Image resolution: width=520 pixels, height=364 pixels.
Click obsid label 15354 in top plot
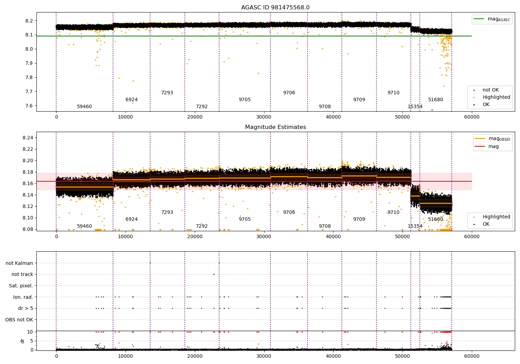click(415, 107)
